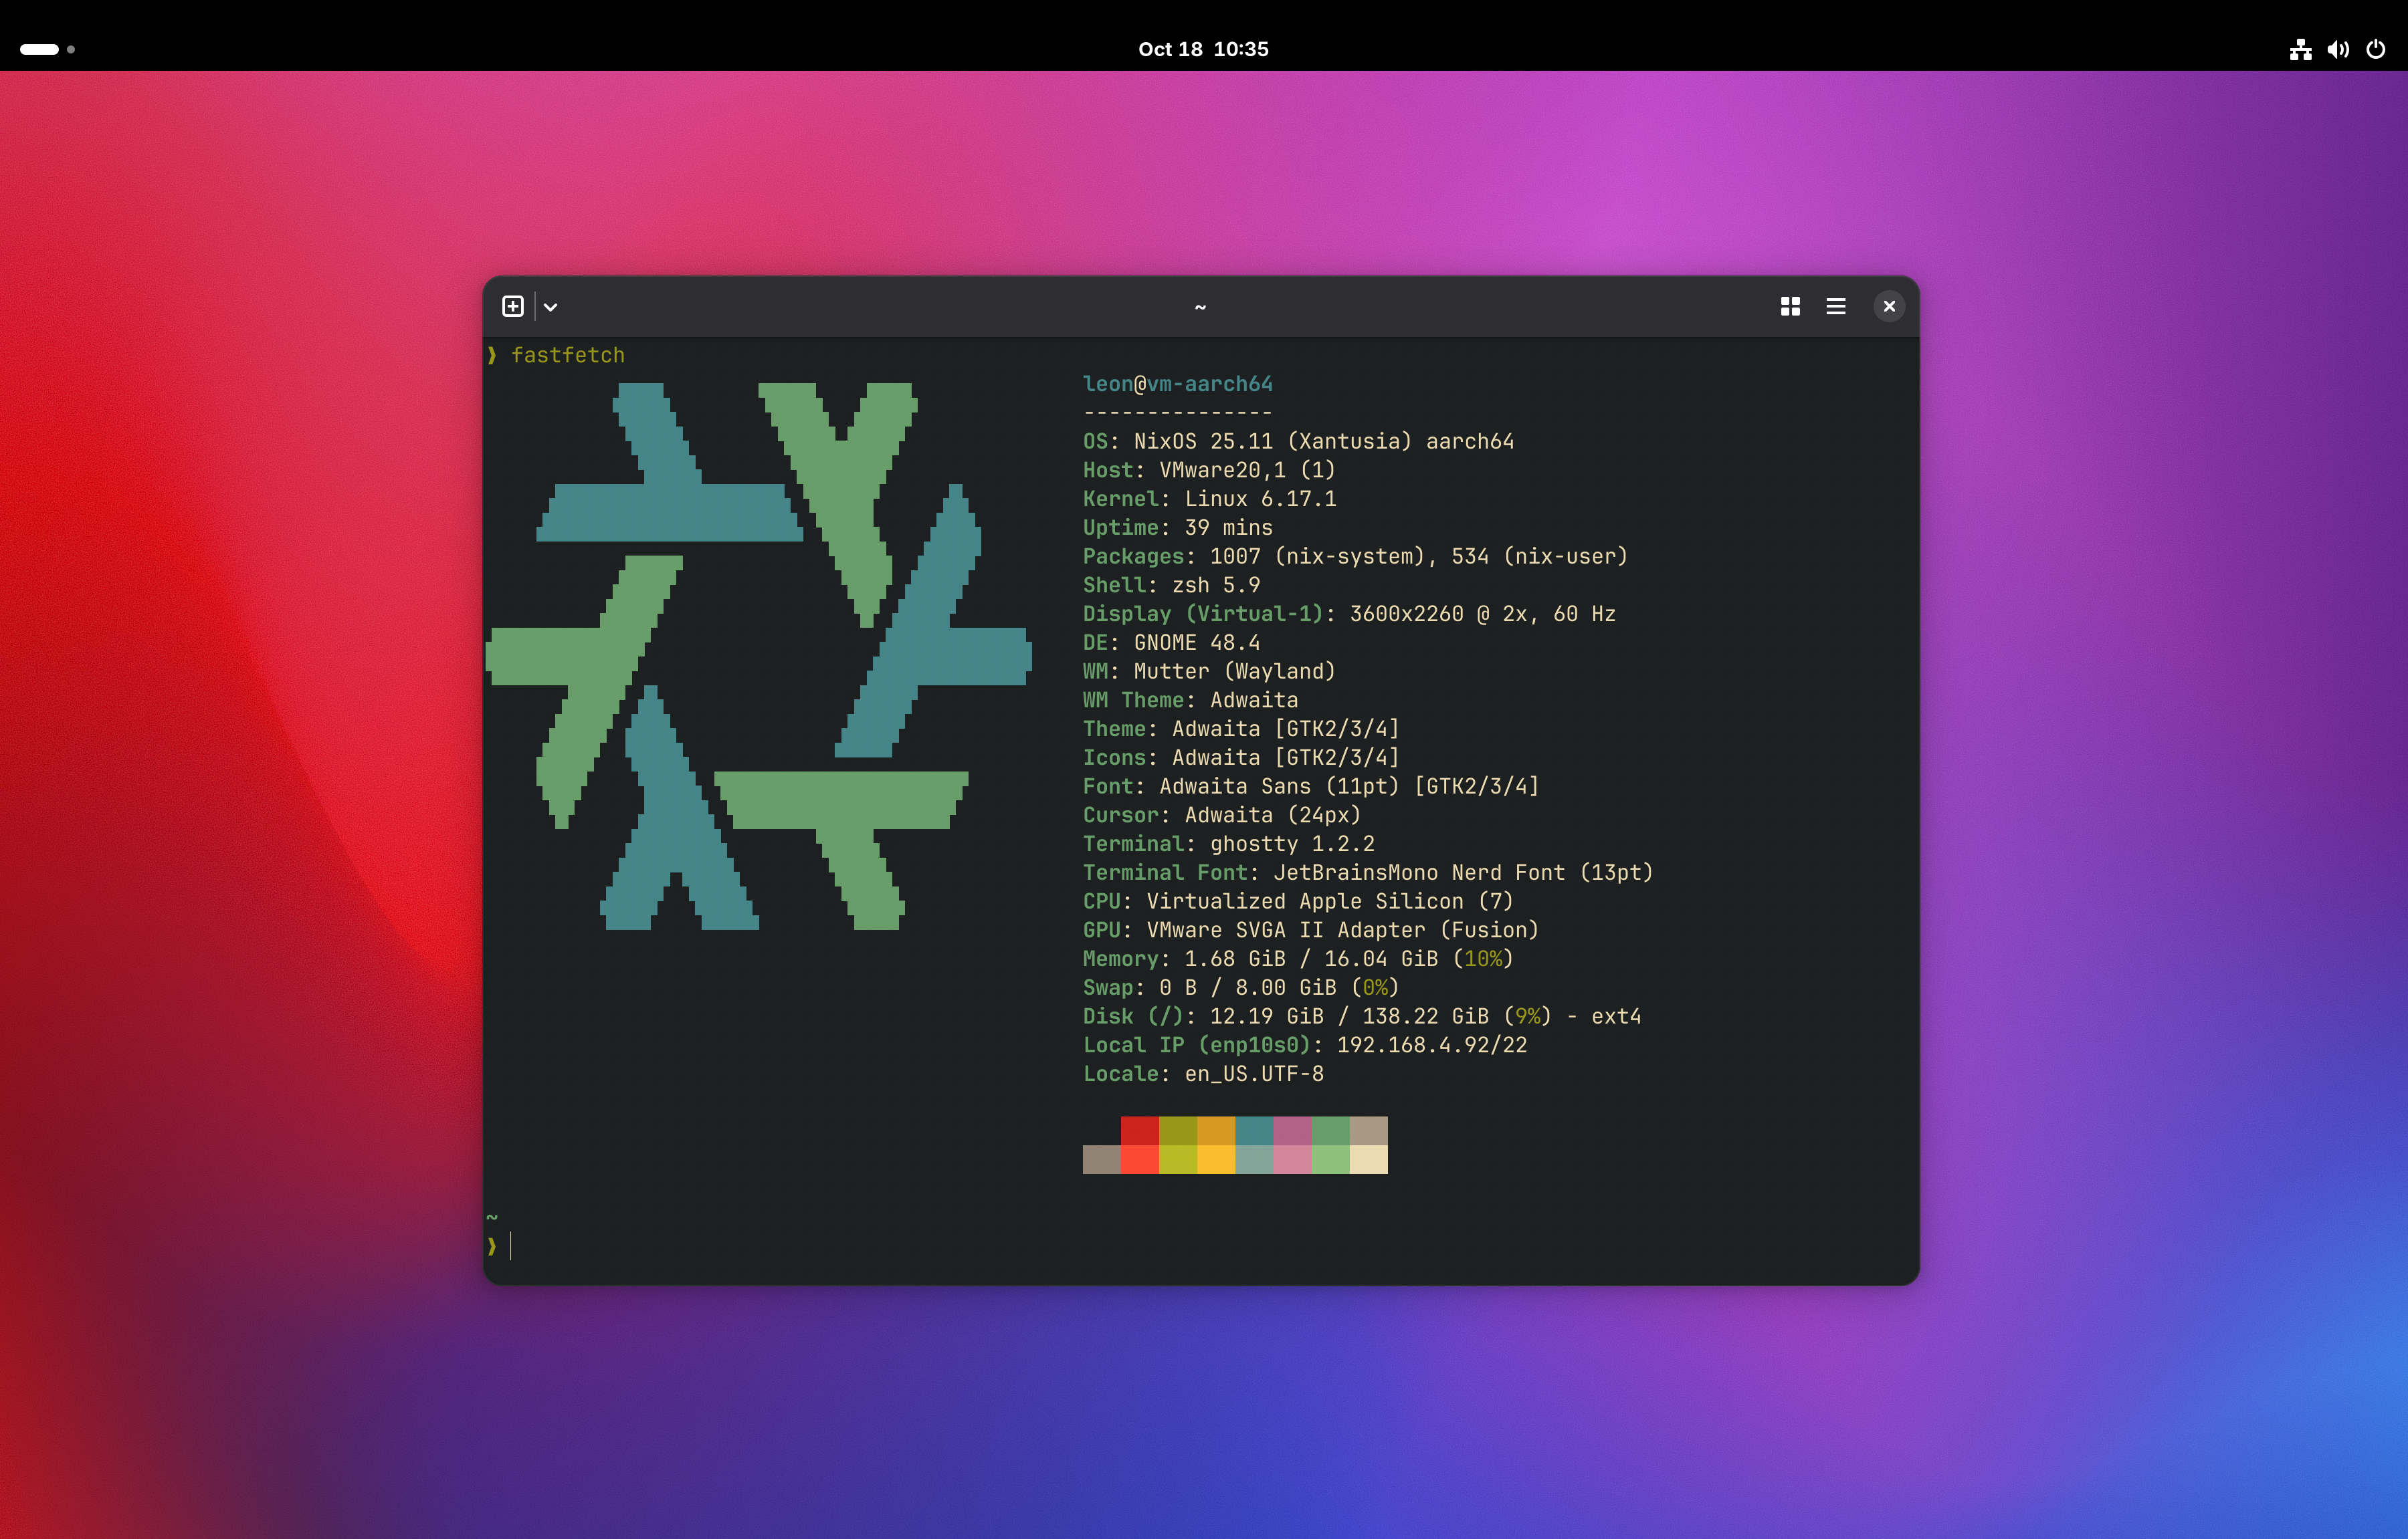Click the inactive workspace dot indicator
The height and width of the screenshot is (1539, 2408).
point(71,49)
